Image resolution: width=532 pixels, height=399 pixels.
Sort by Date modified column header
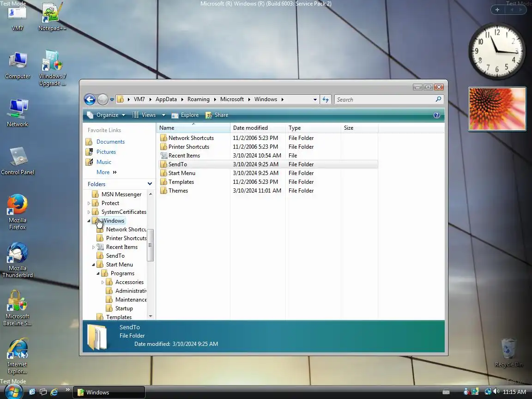click(258, 128)
